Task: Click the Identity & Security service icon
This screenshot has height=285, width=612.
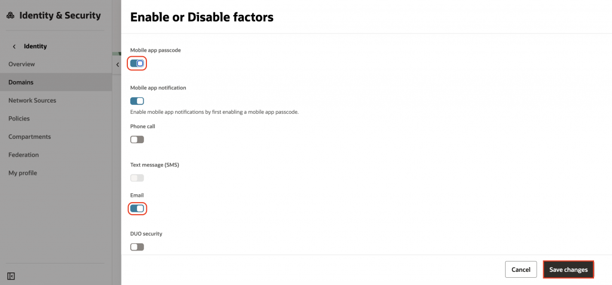Action: click(x=10, y=16)
